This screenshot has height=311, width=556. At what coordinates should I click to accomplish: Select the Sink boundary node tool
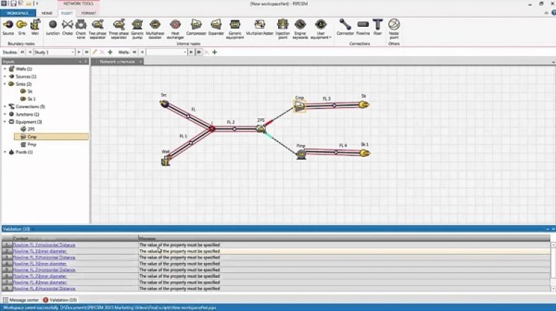coord(22,28)
